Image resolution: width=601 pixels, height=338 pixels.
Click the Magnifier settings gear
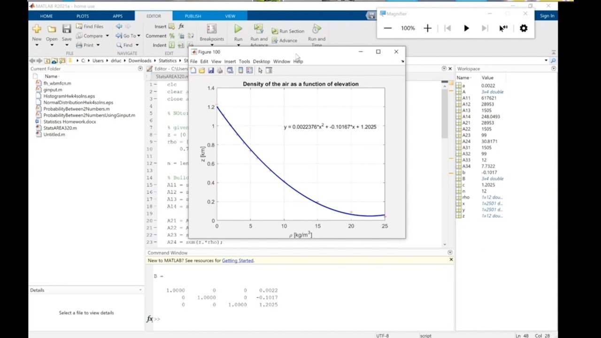click(524, 28)
